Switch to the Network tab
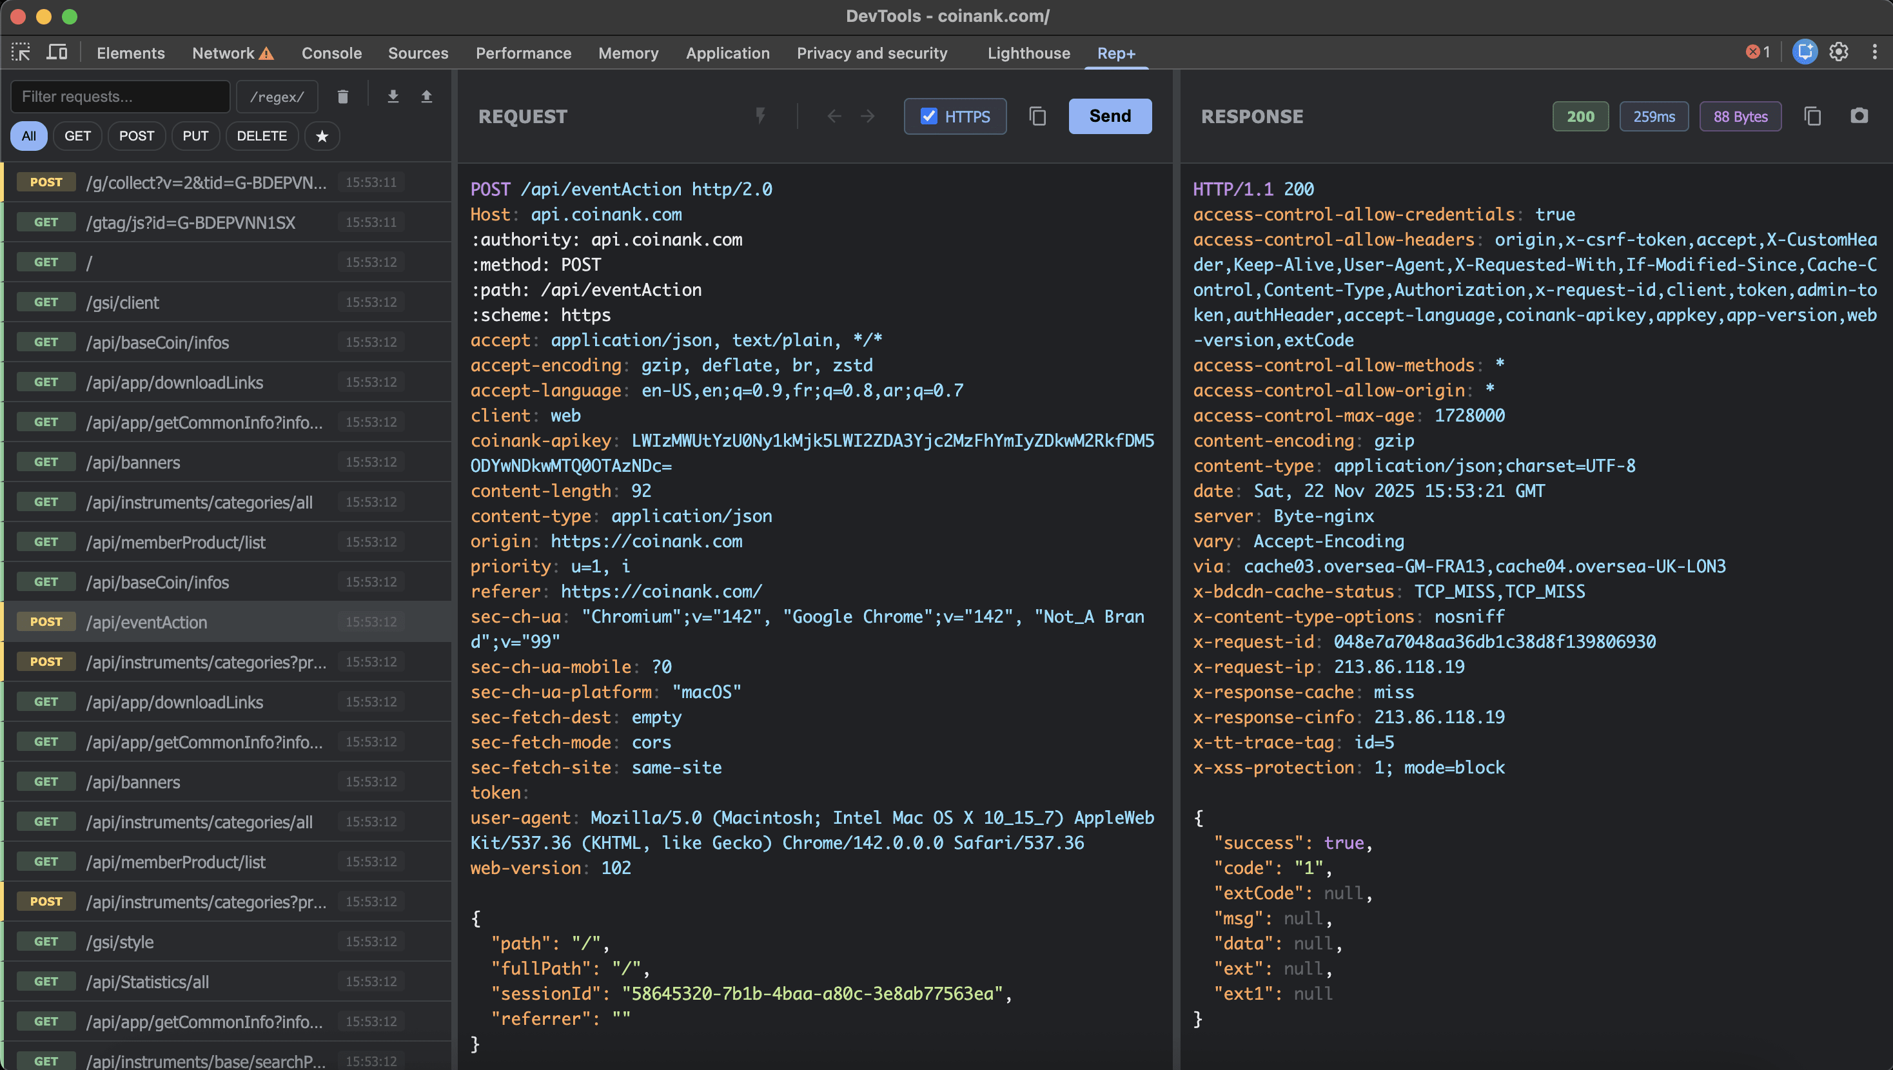This screenshot has height=1070, width=1893. point(223,53)
